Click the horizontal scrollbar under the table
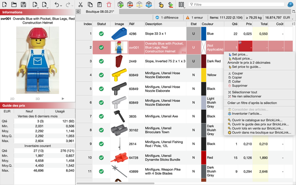Image resolution: width=296 pixels, height=185 pixels. [x=116, y=183]
